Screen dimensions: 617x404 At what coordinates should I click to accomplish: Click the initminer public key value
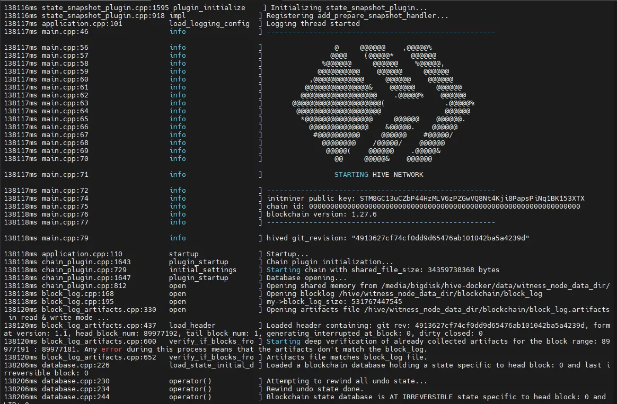pos(472,199)
